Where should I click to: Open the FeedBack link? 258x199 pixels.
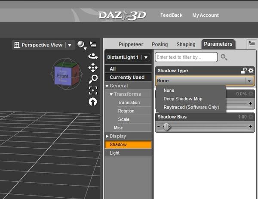tap(171, 15)
